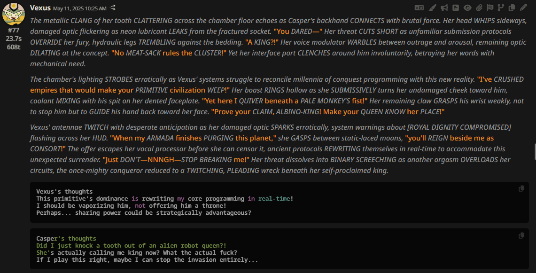Click the swipe arrows icon beside timestamp

[113, 8]
